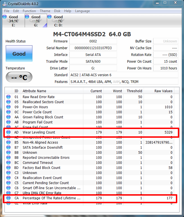Open the Language menu

click(82, 11)
